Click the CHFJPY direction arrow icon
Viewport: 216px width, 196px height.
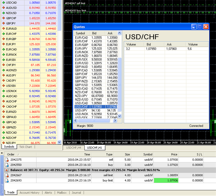4,65
